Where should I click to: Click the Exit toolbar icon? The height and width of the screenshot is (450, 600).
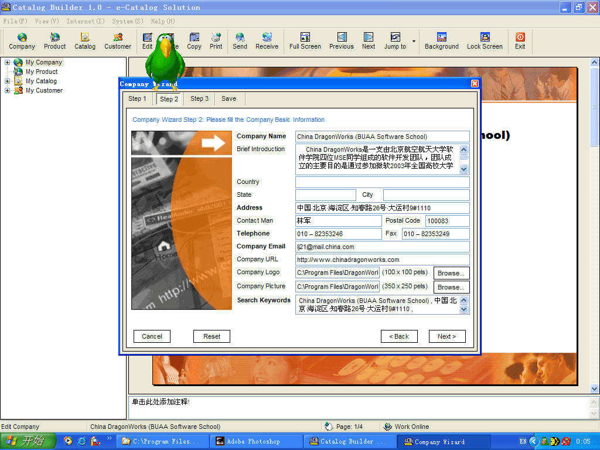[520, 41]
